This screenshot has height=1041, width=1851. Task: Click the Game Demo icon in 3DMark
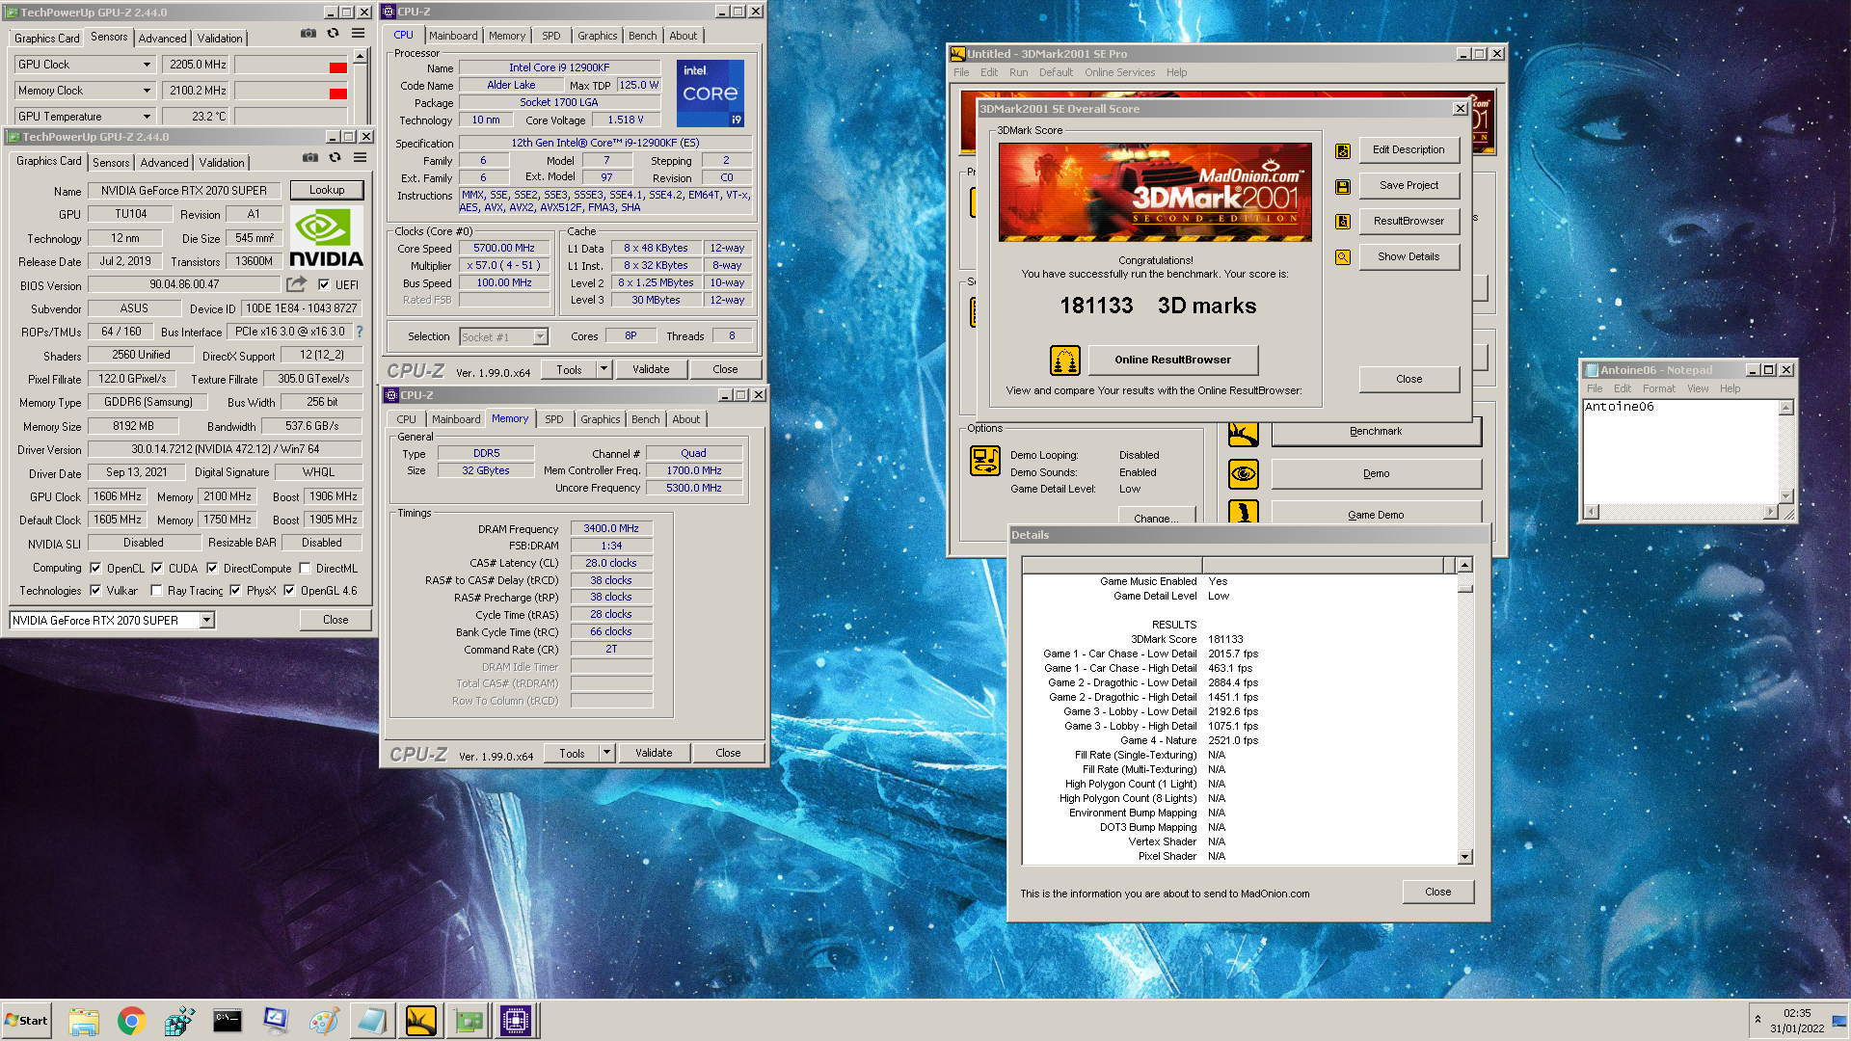point(1243,512)
